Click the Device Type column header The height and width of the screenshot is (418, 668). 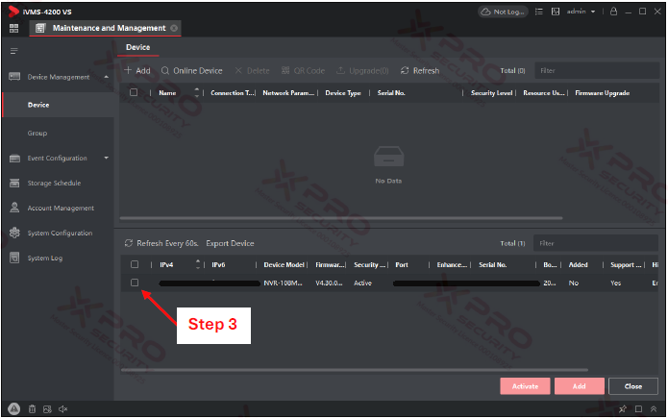[343, 93]
